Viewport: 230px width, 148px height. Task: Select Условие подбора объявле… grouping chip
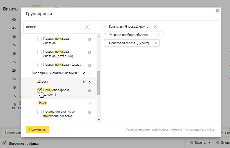coord(130,35)
